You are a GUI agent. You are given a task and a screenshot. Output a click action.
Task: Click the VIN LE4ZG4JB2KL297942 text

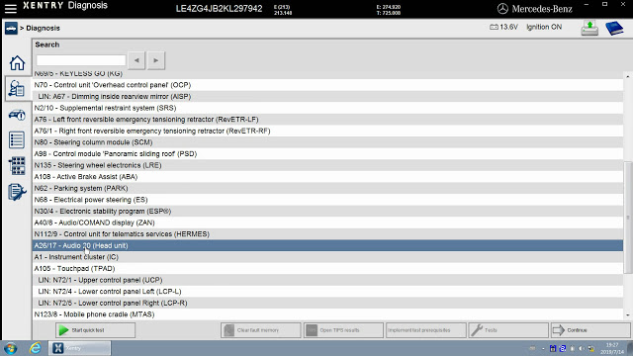[219, 9]
